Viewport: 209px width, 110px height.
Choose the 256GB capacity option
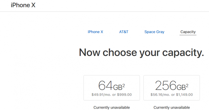point(172,88)
